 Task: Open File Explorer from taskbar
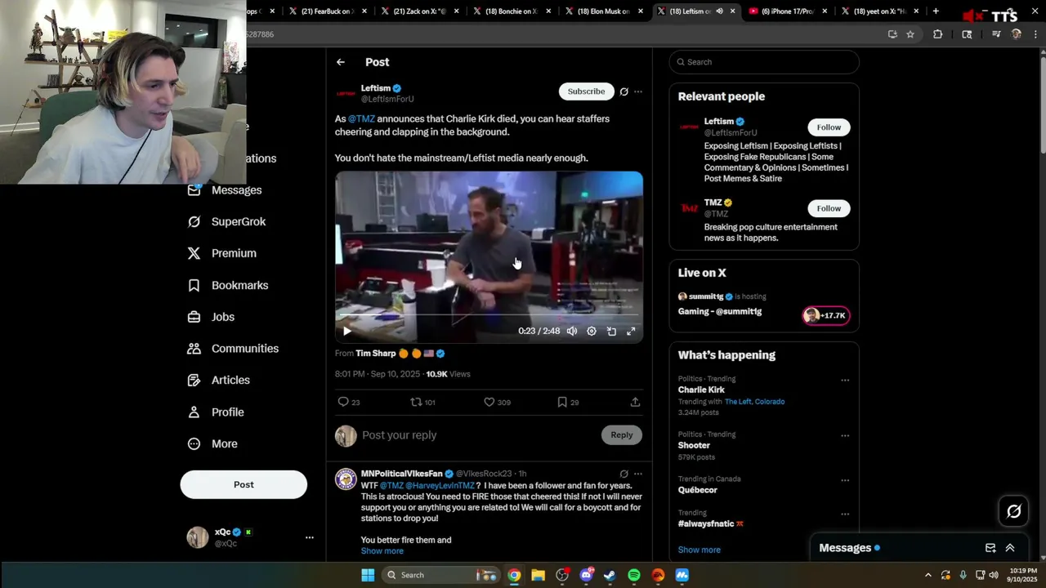[538, 575]
